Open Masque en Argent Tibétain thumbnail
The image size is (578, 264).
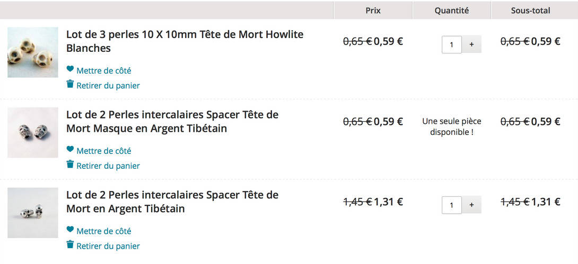point(33,132)
